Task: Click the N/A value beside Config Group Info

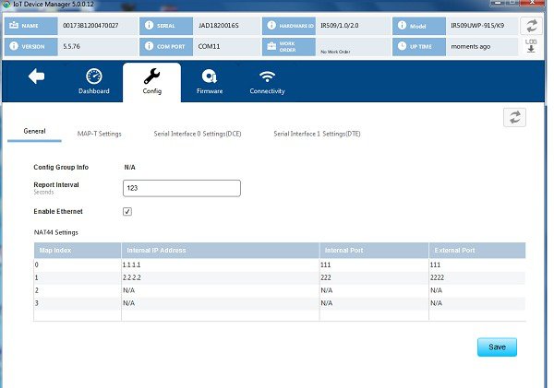Action: tap(129, 167)
